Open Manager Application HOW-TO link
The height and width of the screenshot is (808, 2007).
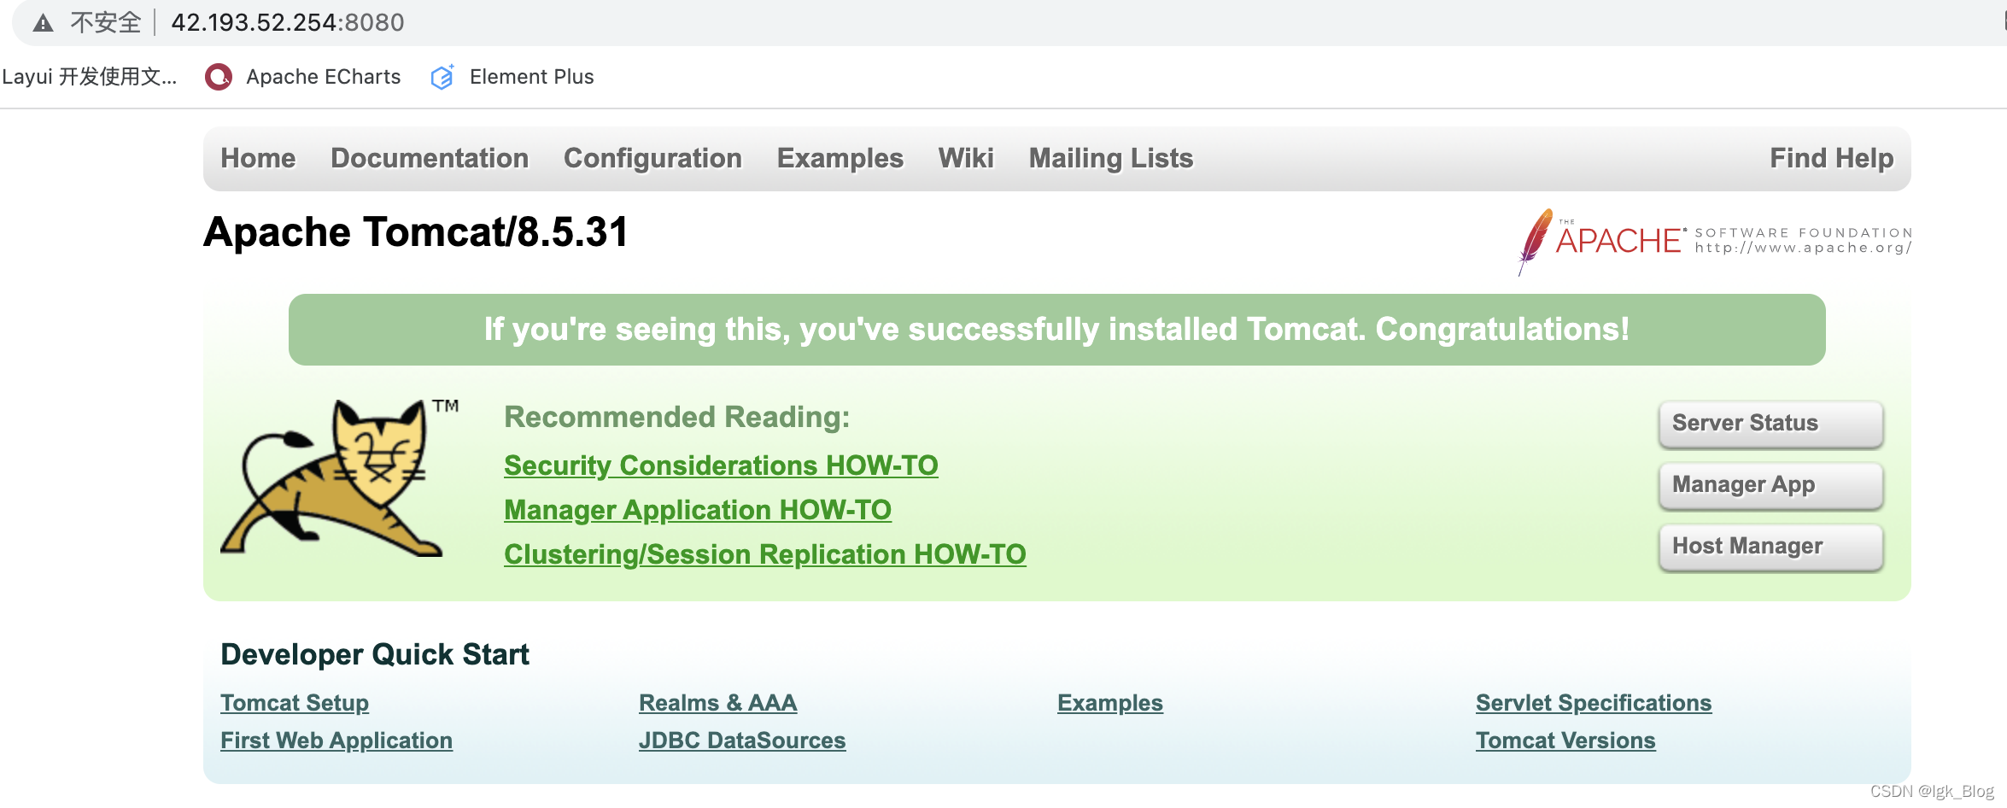[698, 510]
